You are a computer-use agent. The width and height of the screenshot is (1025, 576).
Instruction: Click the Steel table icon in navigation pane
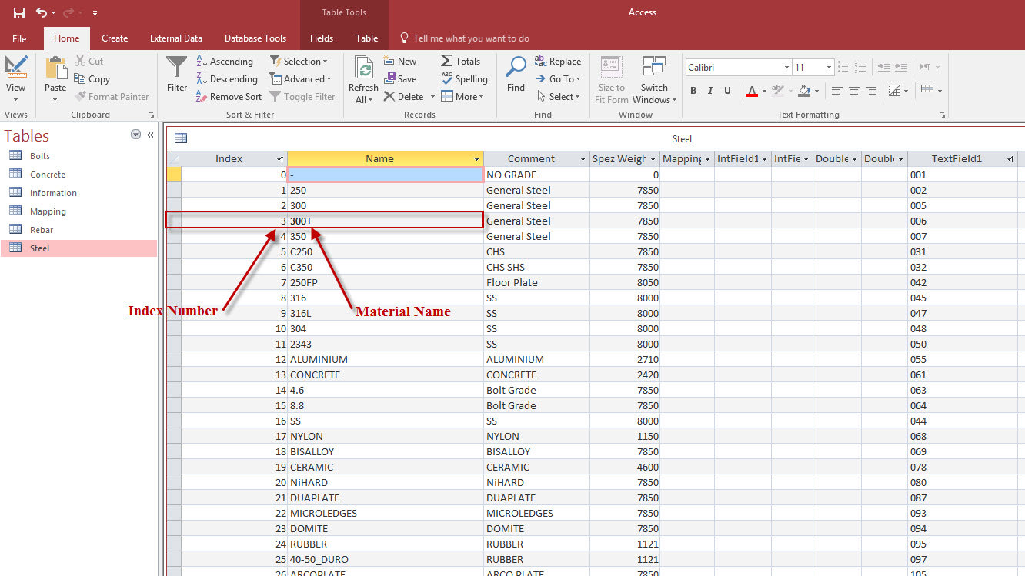(x=15, y=248)
